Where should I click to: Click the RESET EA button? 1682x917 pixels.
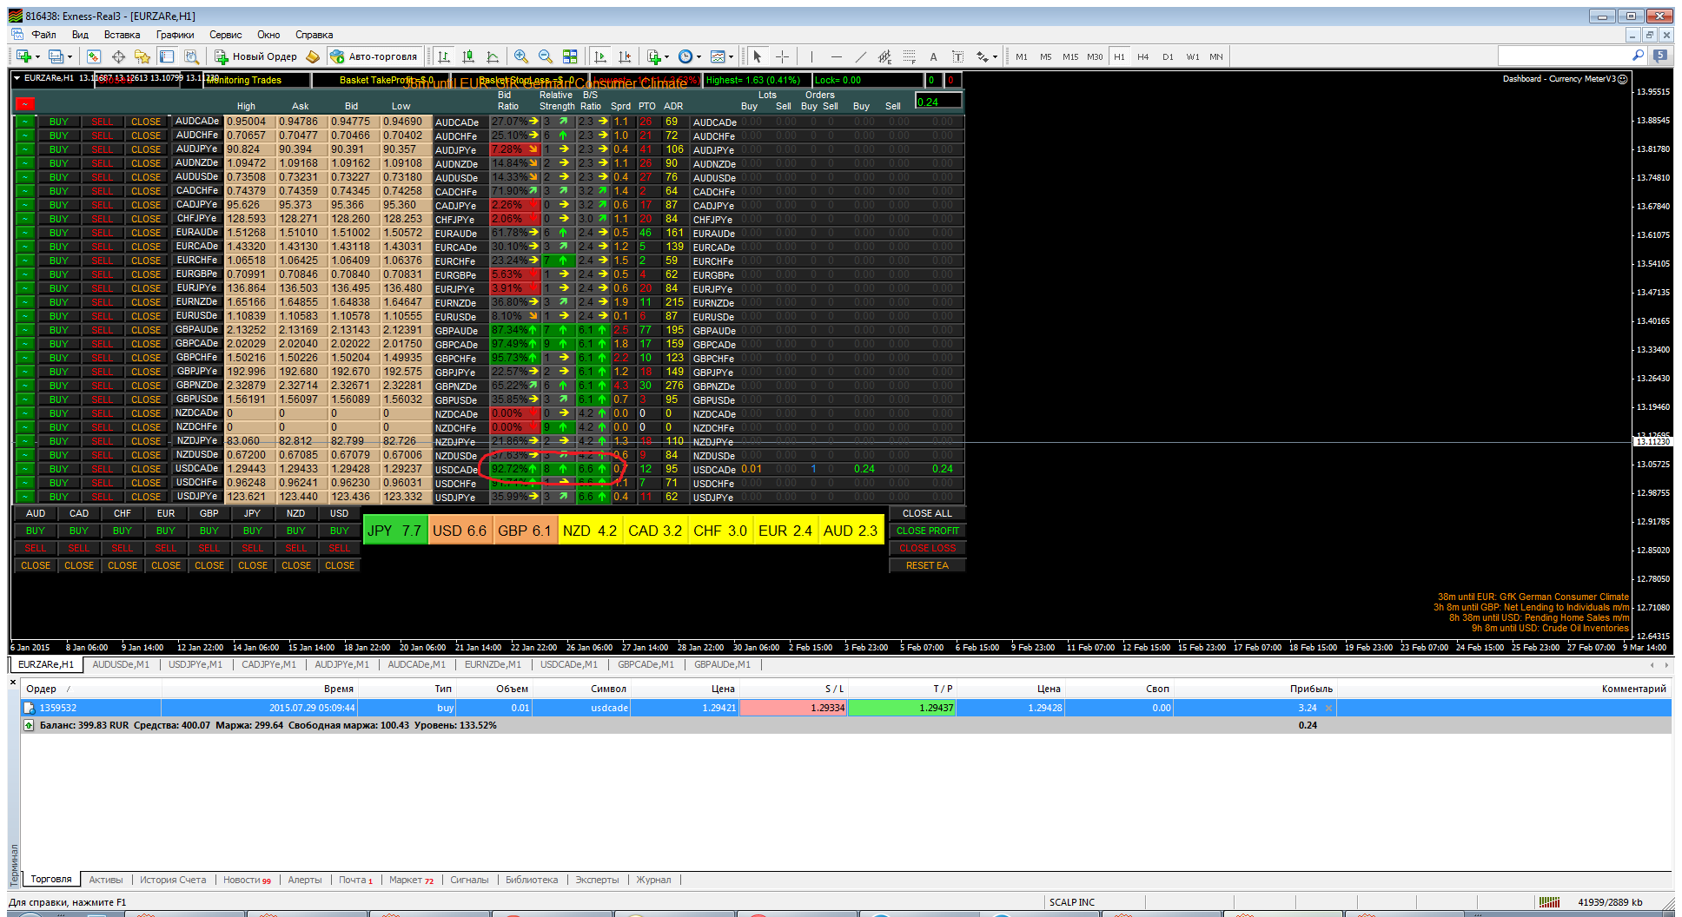tap(927, 565)
